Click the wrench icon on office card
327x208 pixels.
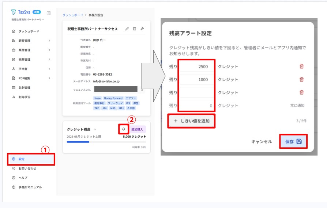[x=142, y=29]
